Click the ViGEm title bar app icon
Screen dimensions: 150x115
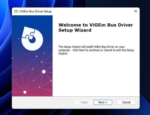point(16,11)
